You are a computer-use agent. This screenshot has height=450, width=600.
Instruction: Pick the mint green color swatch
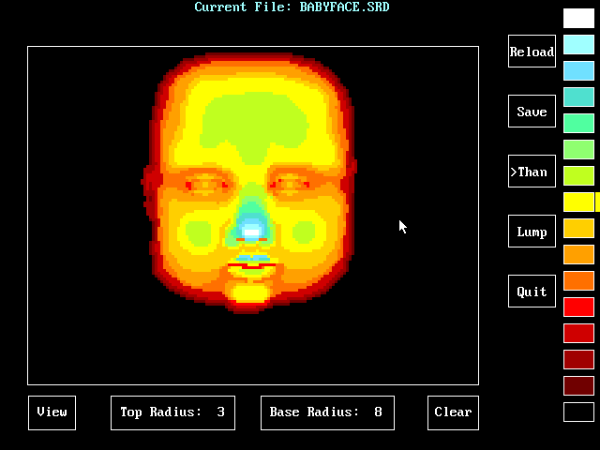[578, 123]
